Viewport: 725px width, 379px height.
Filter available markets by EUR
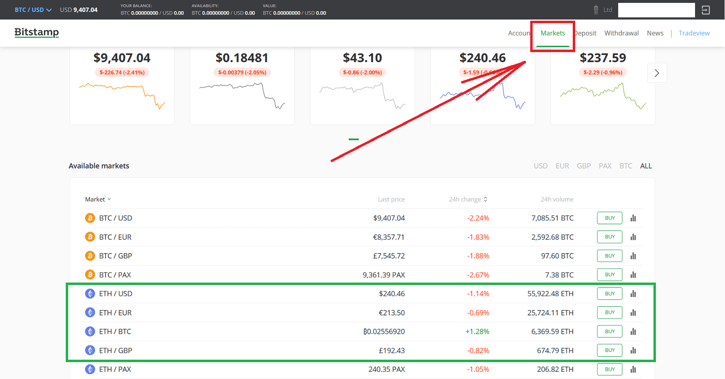pyautogui.click(x=562, y=166)
